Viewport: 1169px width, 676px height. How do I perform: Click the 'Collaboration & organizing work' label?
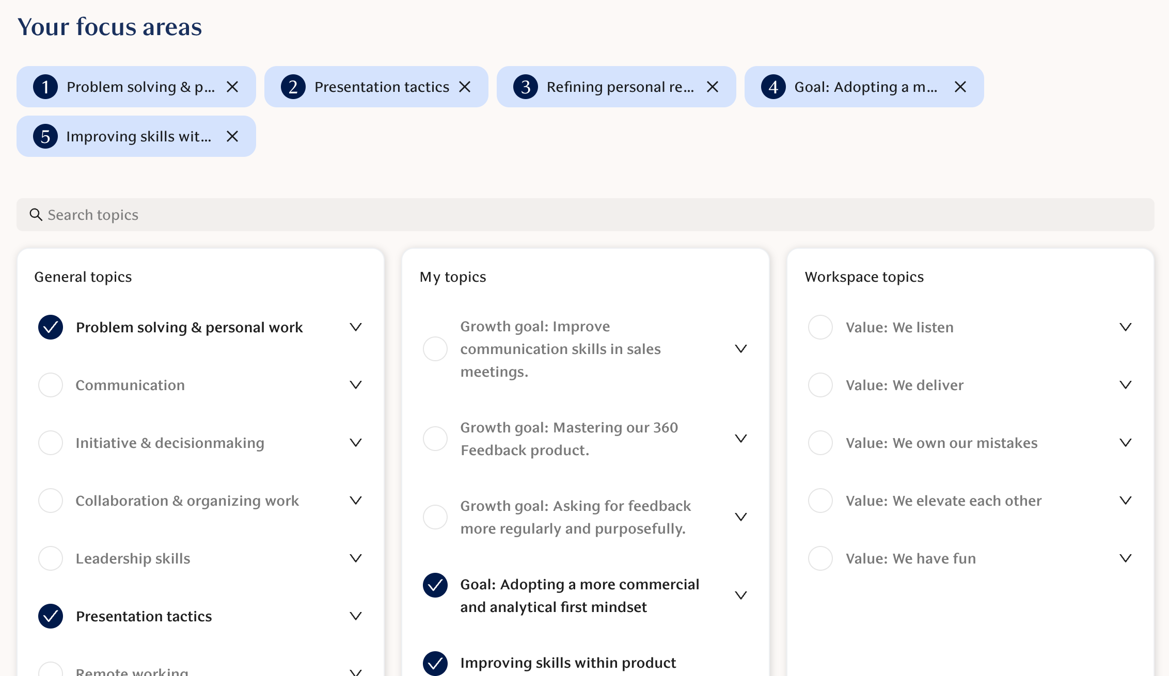(x=187, y=501)
